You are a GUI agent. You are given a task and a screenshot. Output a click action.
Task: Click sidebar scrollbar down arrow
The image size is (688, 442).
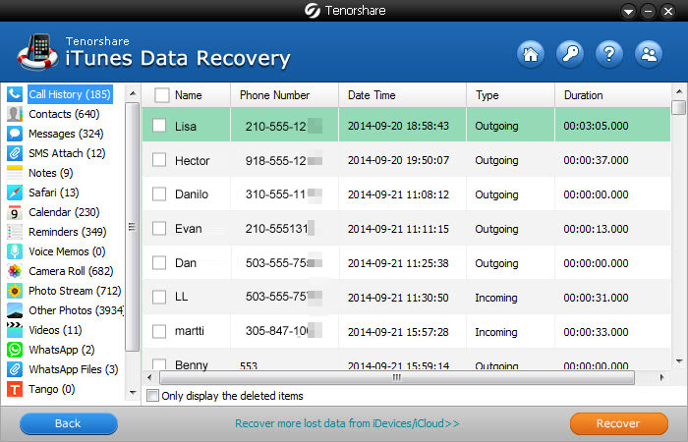click(133, 393)
